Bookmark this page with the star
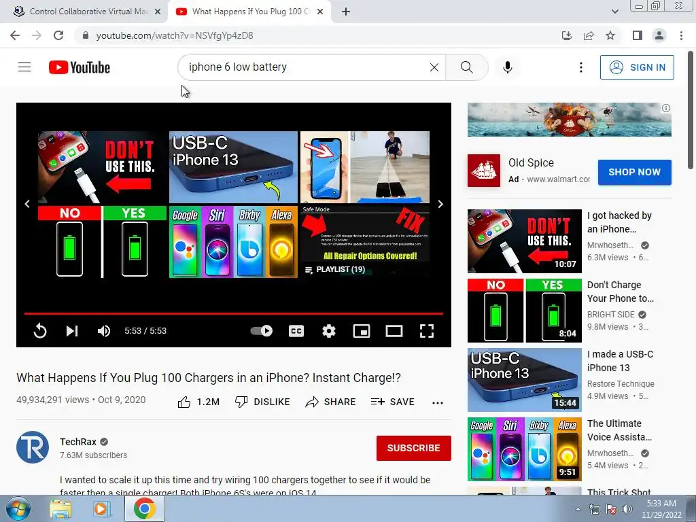 pos(610,35)
